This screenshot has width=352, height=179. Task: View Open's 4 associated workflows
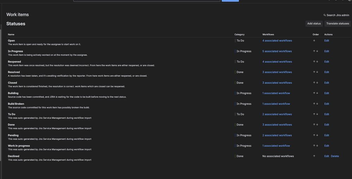[277, 41]
